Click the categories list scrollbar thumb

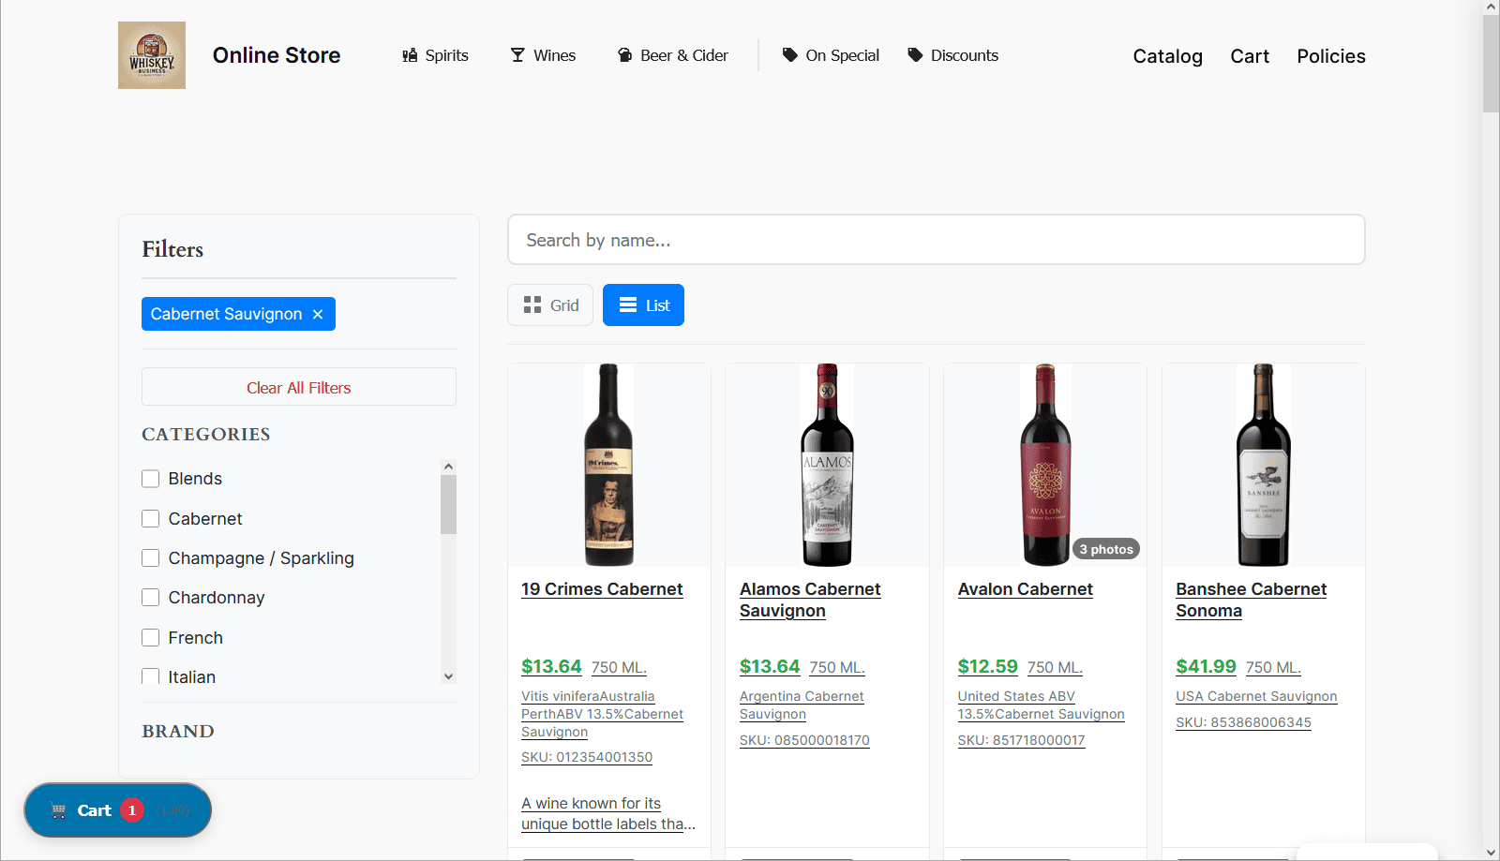point(448,504)
